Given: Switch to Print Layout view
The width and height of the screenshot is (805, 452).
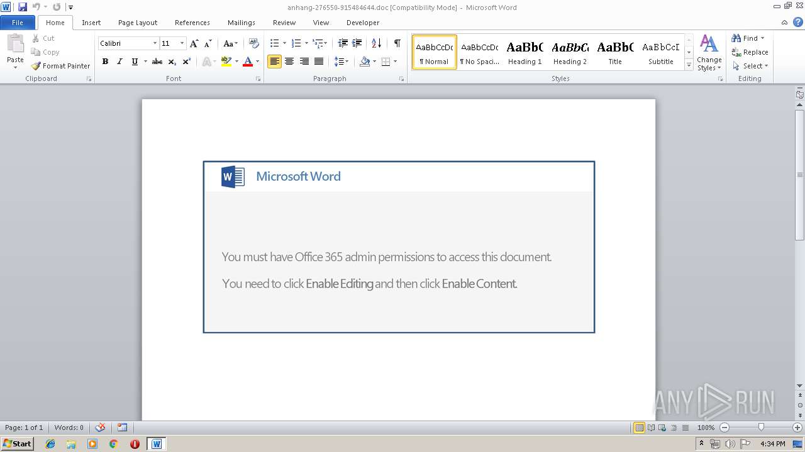Looking at the screenshot, I should [x=639, y=428].
